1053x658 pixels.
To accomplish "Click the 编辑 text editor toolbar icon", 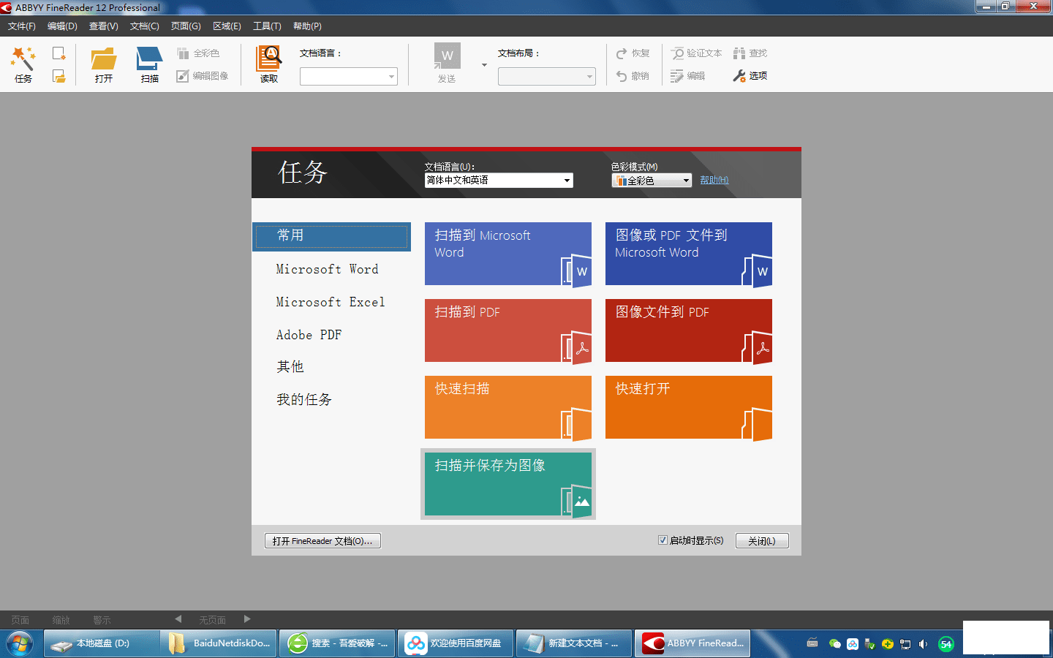I will click(x=687, y=76).
